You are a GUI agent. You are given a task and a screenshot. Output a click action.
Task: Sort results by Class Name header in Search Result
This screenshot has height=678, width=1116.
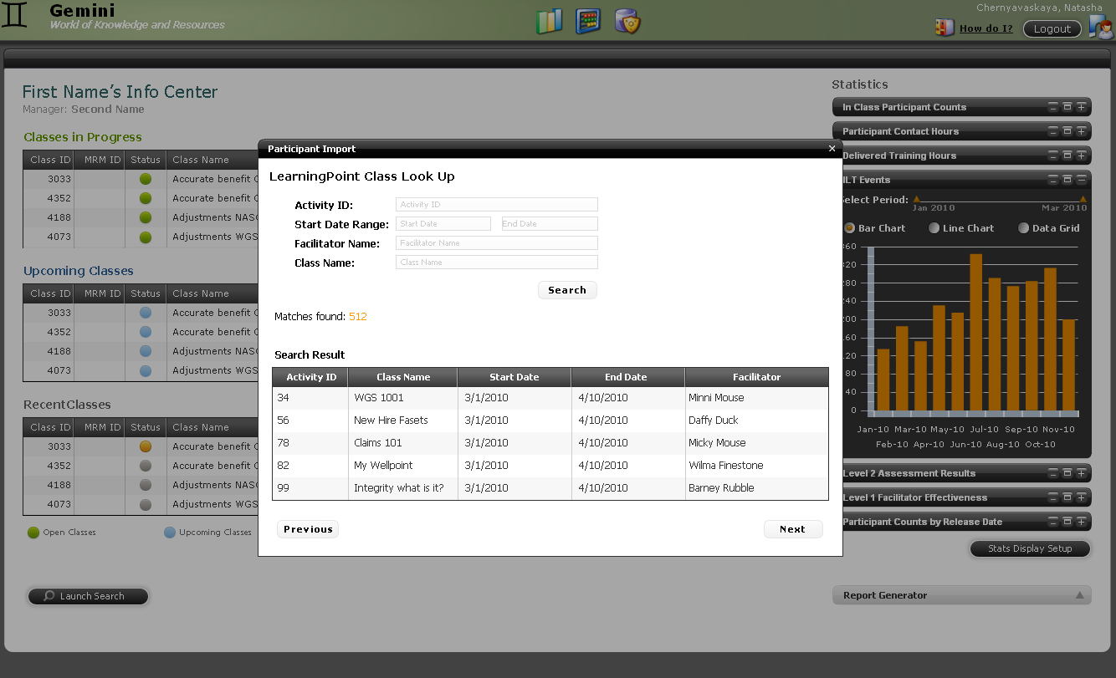coord(403,377)
